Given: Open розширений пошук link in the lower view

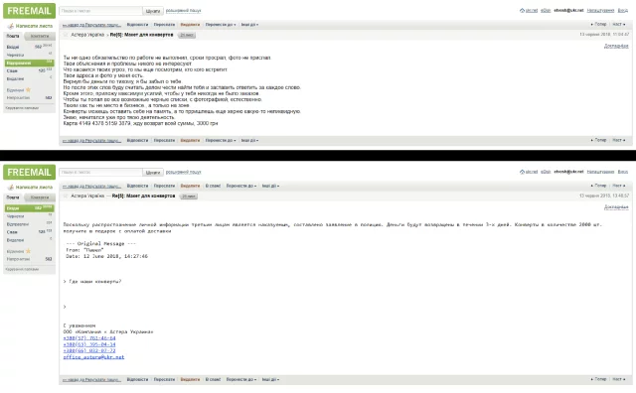Looking at the screenshot, I should 183,172.
